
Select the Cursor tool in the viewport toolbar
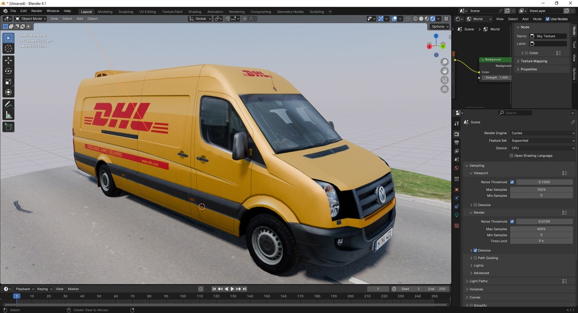(8, 49)
